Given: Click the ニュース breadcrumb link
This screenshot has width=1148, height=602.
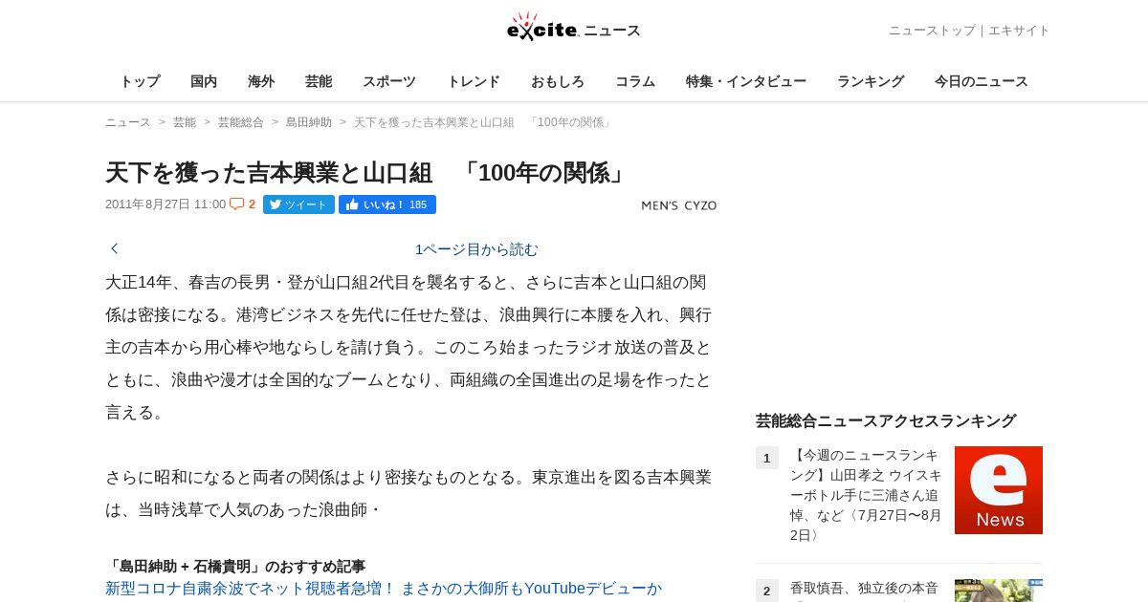Looking at the screenshot, I should click(x=128, y=122).
